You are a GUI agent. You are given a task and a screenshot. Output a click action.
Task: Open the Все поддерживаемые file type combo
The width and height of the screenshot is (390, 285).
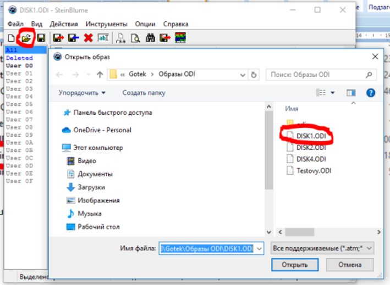[x=322, y=248]
